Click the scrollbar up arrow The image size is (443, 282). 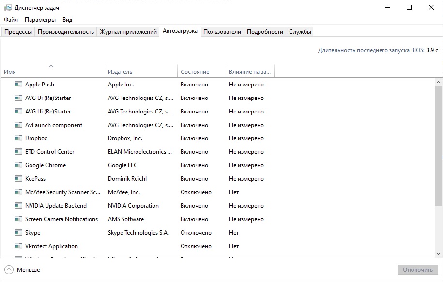pyautogui.click(x=438, y=82)
